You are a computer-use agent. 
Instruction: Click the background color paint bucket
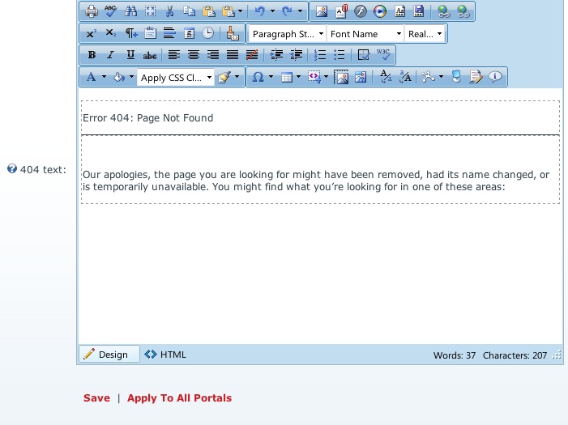pyautogui.click(x=119, y=77)
